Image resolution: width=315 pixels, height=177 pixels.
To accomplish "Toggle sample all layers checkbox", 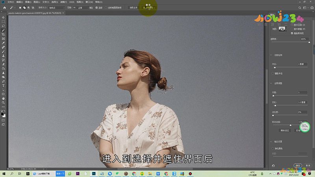I will pyautogui.click(x=106, y=7).
